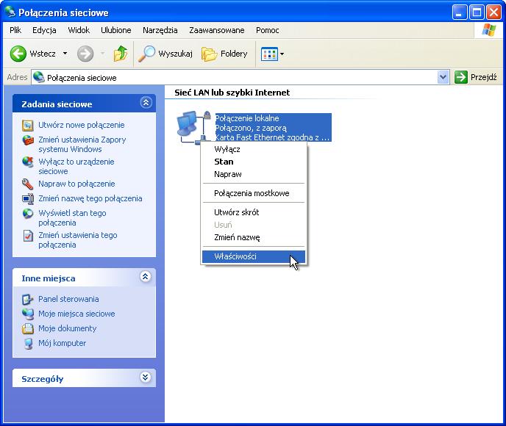The height and width of the screenshot is (426, 506).
Task: Click the title bar network icon
Action: (10, 12)
